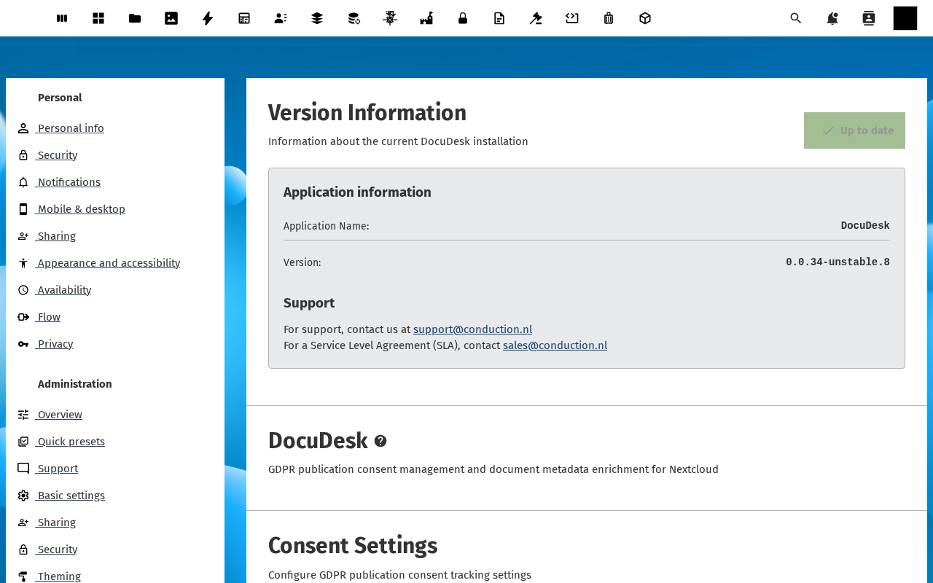Open administration Overview
Screen dimensions: 933x583
click(x=60, y=415)
